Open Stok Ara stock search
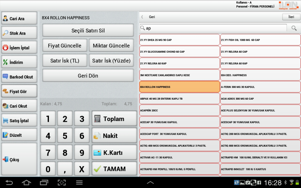This screenshot has height=188, width=301. point(19,33)
